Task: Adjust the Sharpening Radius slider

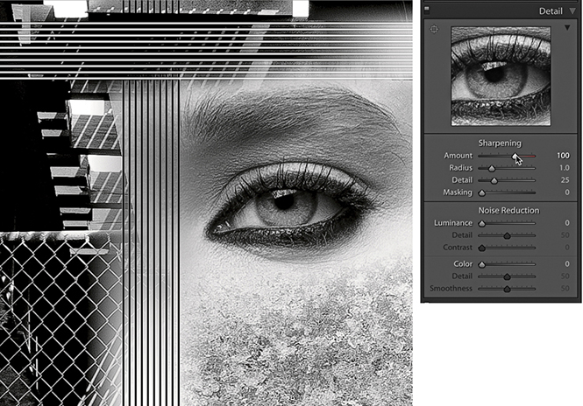Action: (x=492, y=169)
